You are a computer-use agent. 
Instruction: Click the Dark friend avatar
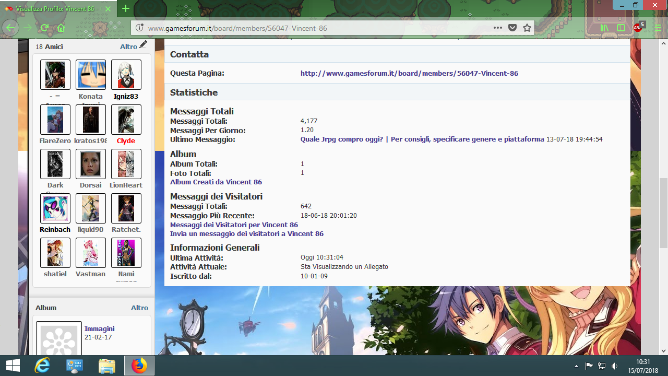55,164
